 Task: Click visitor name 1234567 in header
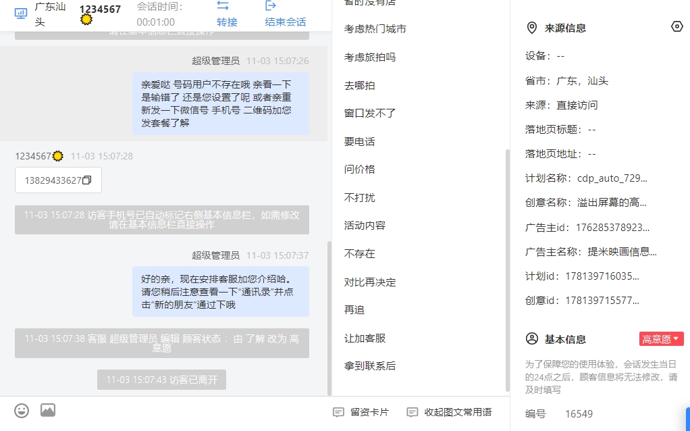(x=100, y=9)
